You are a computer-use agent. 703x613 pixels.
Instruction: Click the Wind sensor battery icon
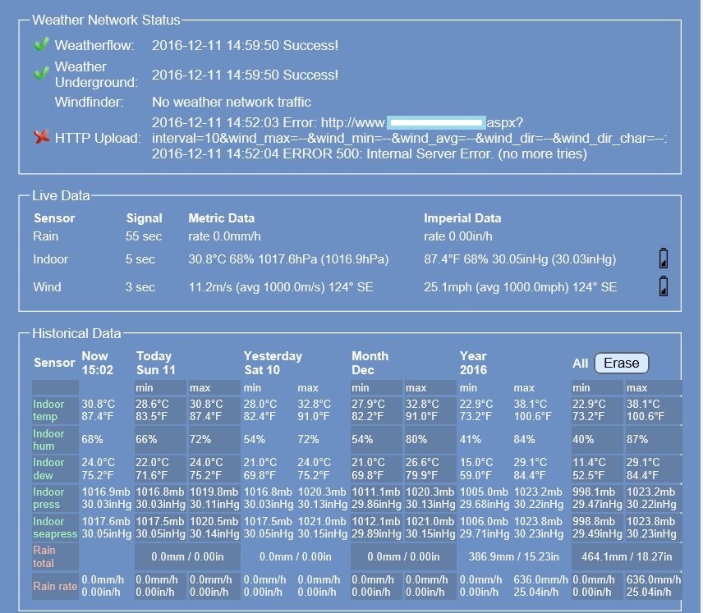664,286
